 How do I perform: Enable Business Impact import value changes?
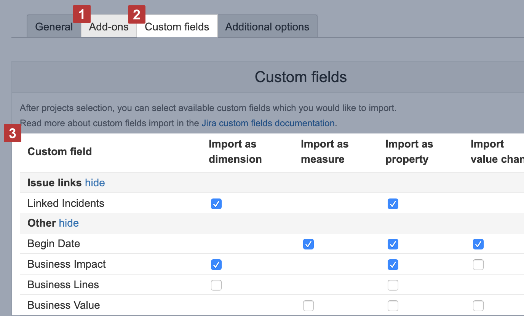tap(478, 265)
